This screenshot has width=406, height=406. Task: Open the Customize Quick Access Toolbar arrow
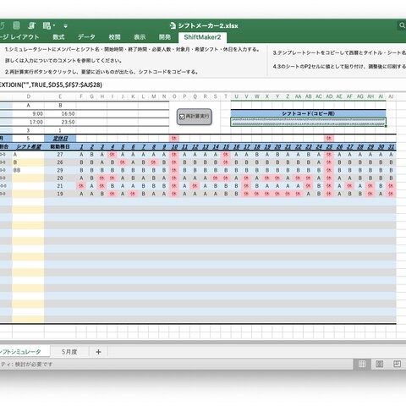click(x=65, y=26)
